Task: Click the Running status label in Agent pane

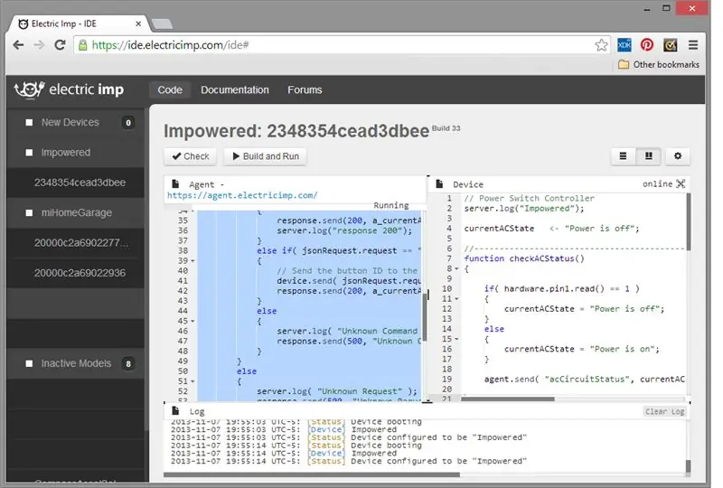Action: [391, 205]
